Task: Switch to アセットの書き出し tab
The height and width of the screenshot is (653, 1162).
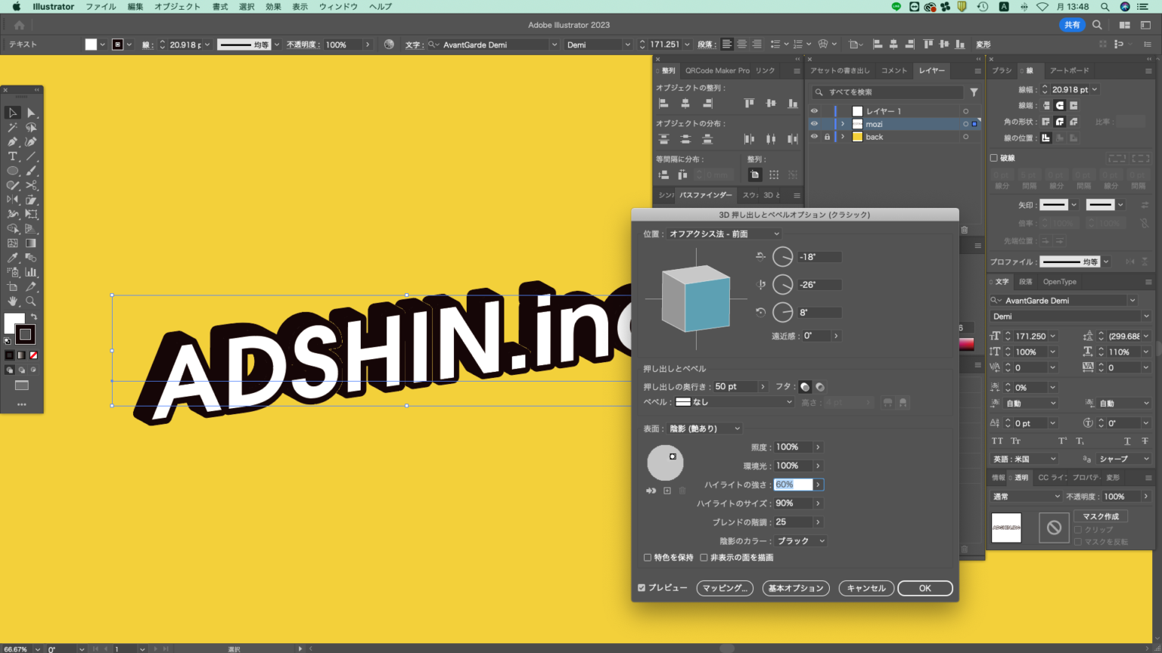Action: (840, 70)
